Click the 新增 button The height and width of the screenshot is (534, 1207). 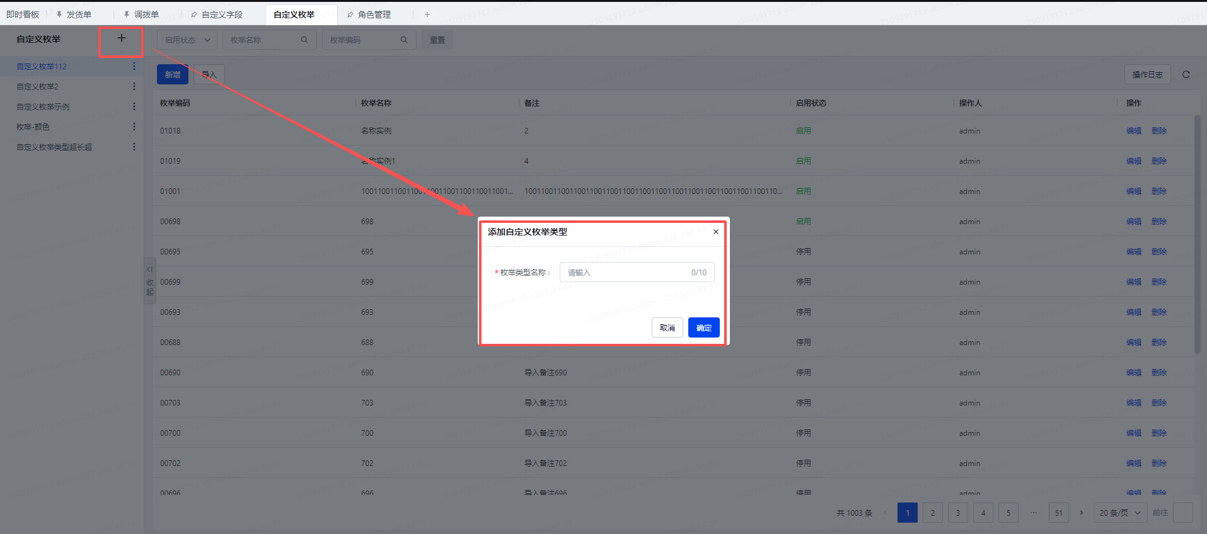pos(173,74)
